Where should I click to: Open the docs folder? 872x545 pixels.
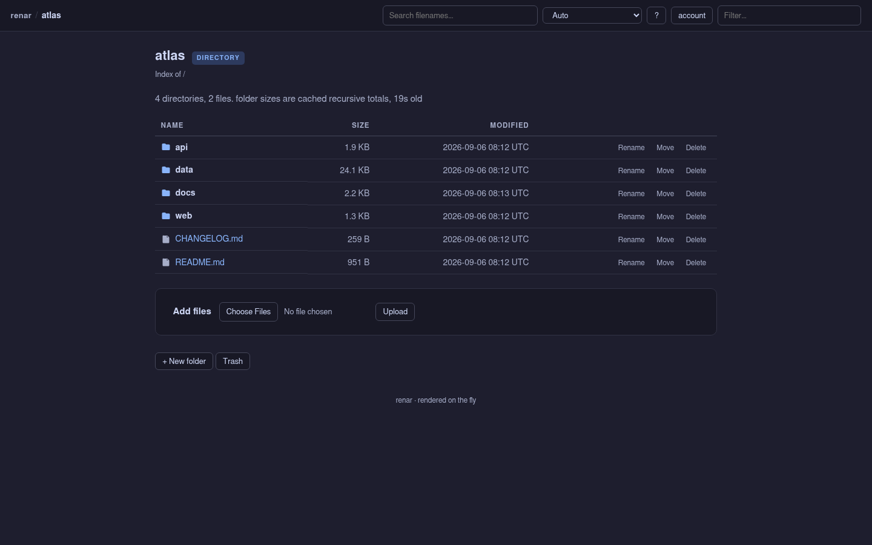click(185, 193)
